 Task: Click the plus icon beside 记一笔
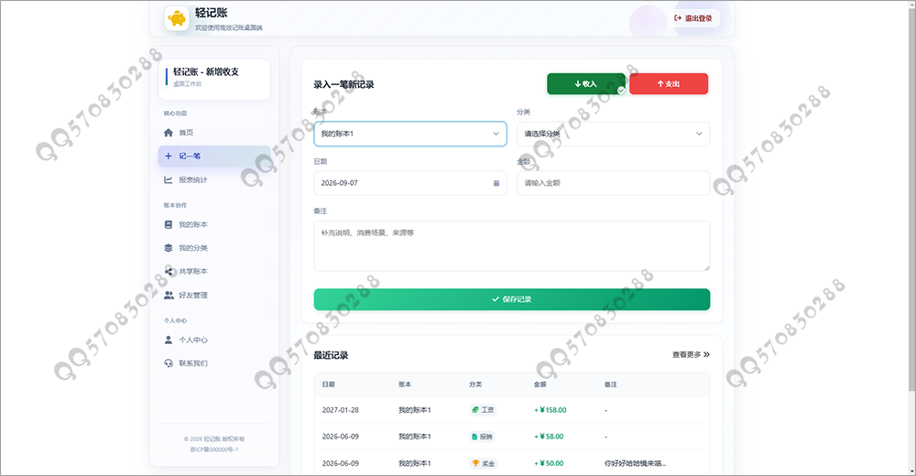pos(169,156)
